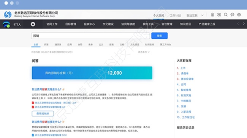Open the 筛选条件 filter dropdown
The image size is (247, 138).
[144, 52]
